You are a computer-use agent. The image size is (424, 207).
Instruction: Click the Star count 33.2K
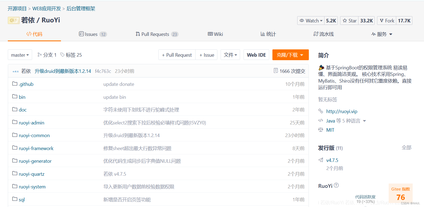[367, 21]
